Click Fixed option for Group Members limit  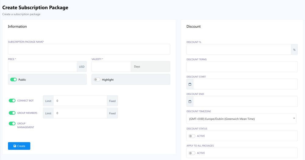112,113
